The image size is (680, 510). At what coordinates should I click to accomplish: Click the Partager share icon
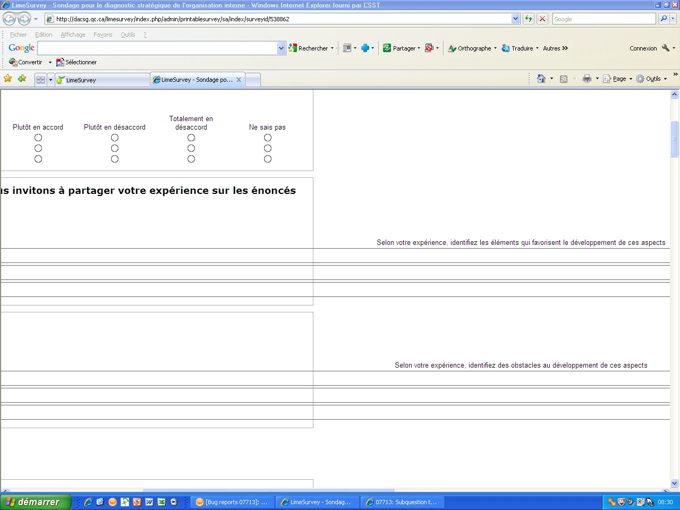pos(387,48)
